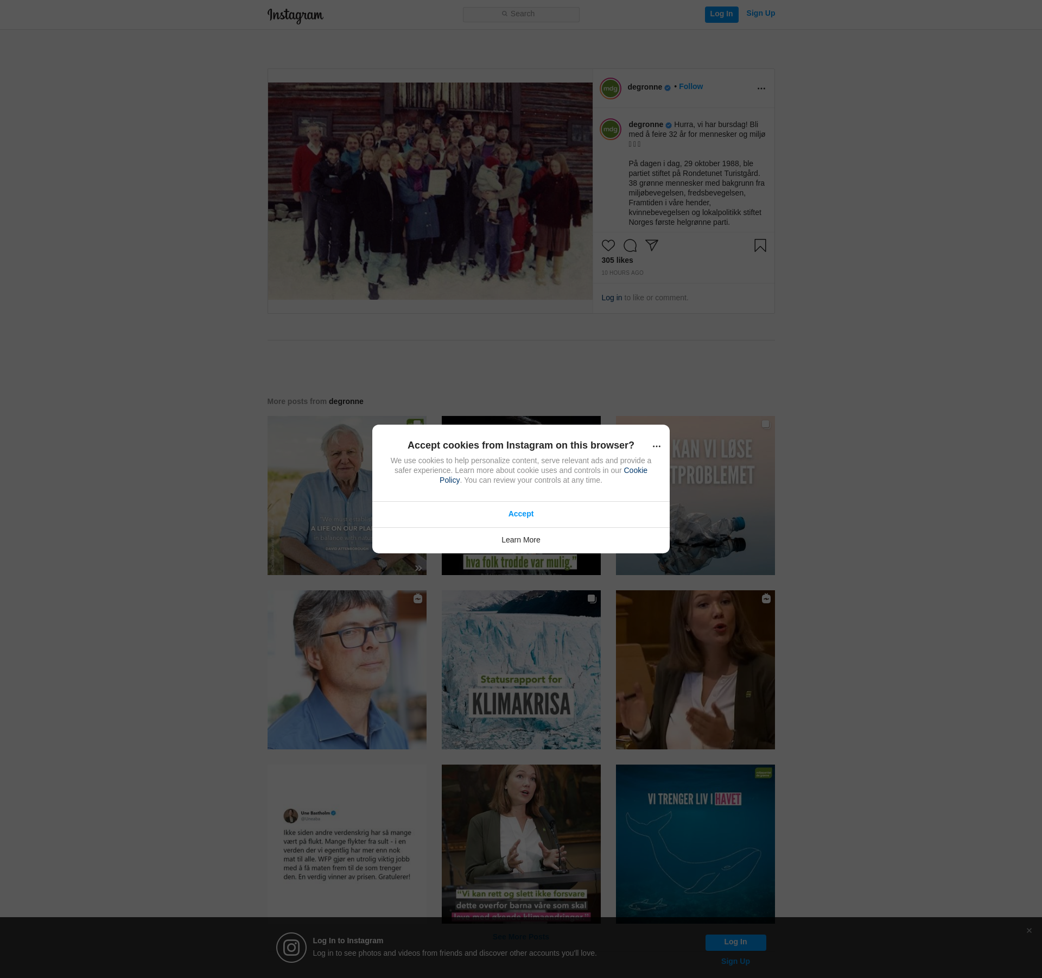The image size is (1042, 978).
Task: Click carousel icon on plastic bottle post
Action: coord(766,425)
